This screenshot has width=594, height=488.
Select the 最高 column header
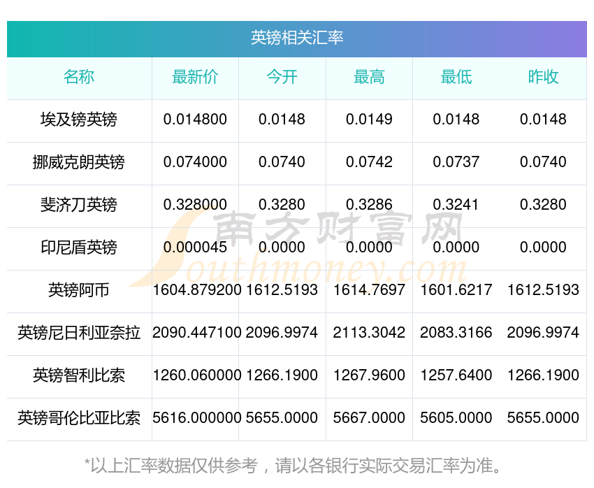tap(369, 77)
